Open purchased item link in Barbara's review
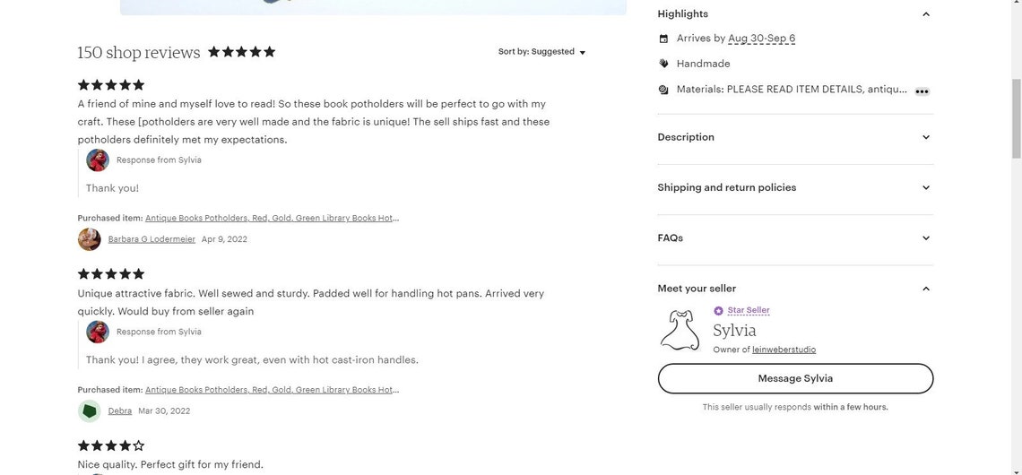The width and height of the screenshot is (1022, 475). coord(272,219)
